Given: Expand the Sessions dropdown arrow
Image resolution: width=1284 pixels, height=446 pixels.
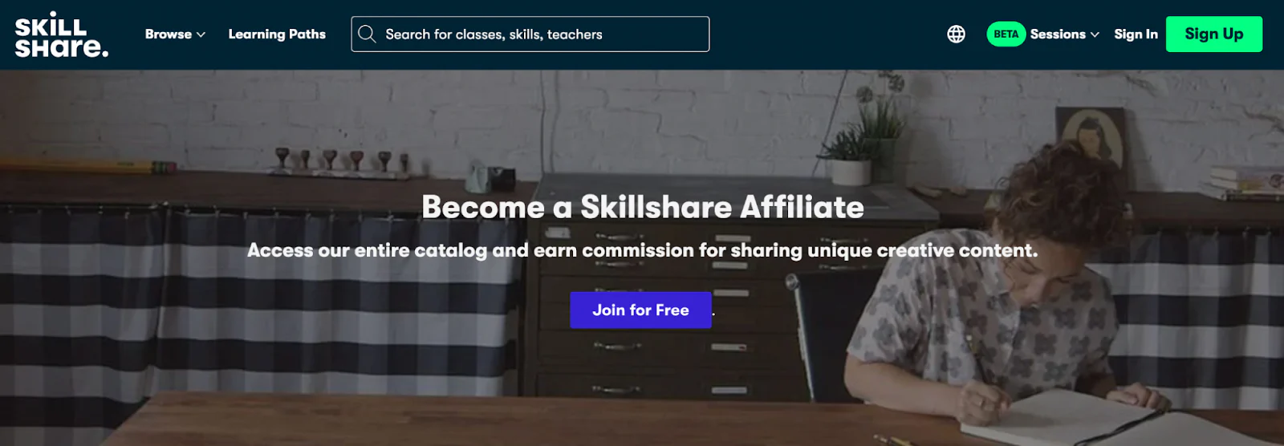Looking at the screenshot, I should click(x=1095, y=34).
